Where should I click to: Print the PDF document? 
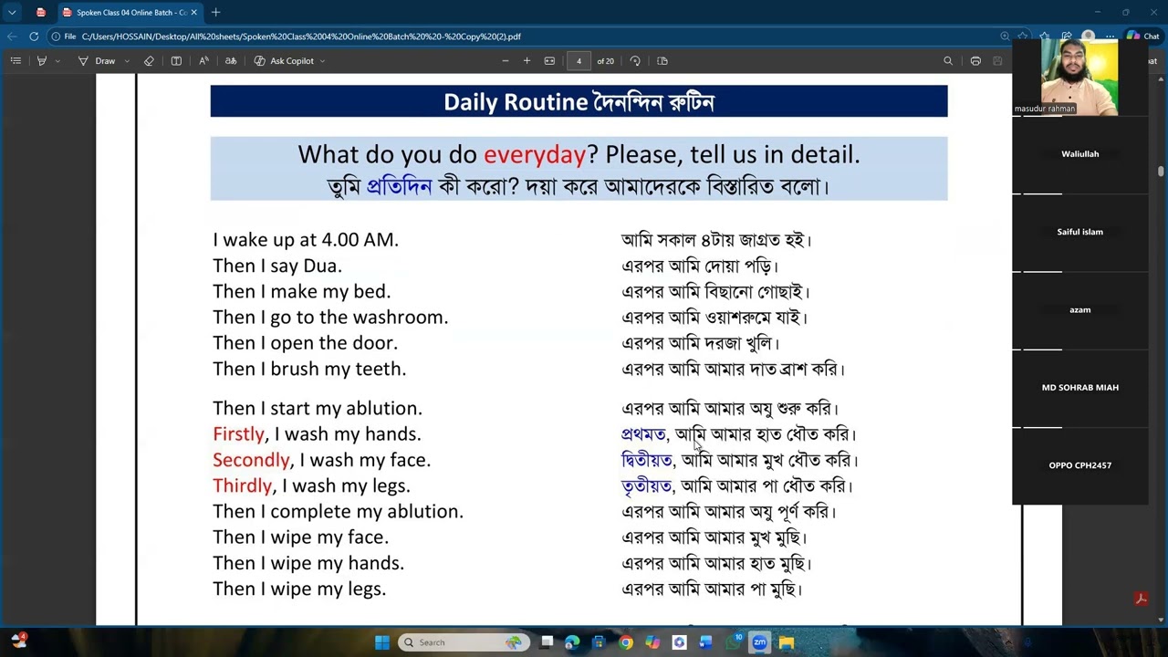[x=975, y=61]
